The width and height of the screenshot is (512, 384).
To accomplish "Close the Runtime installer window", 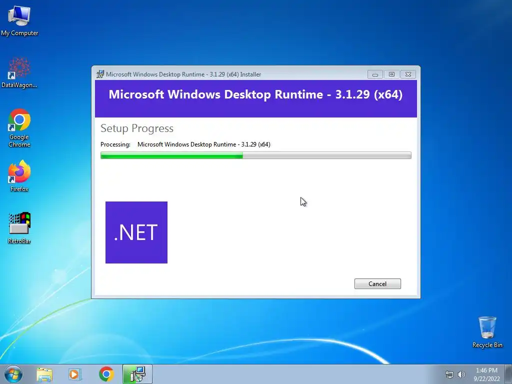I will point(408,74).
